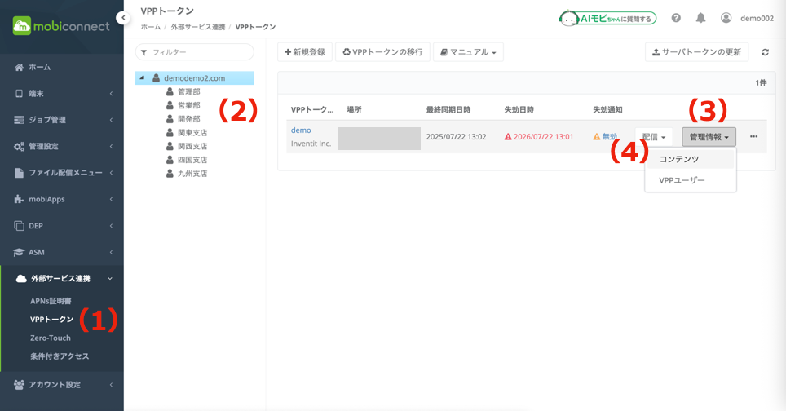The image size is (786, 411).
Task: Click the user icon of 関東支店
Action: pos(170,132)
